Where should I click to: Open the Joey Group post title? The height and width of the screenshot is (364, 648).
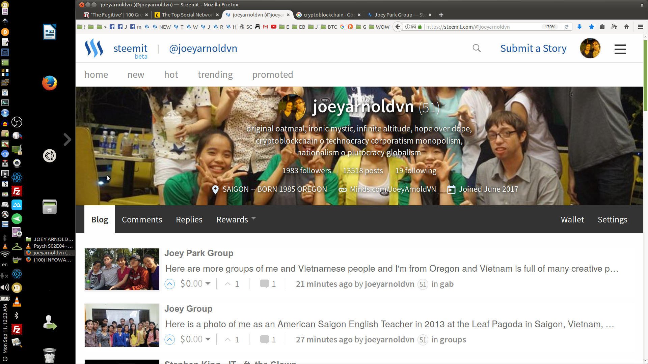188,309
